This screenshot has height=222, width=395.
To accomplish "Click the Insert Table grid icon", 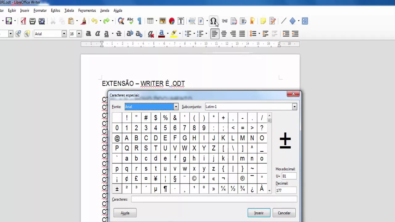I will [x=150, y=21].
